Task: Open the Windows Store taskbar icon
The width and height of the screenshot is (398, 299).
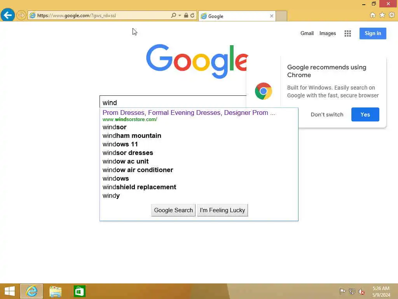Action: coord(79,291)
